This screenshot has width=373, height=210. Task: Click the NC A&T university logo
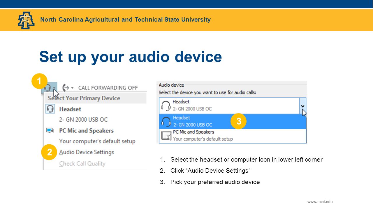coord(26,20)
